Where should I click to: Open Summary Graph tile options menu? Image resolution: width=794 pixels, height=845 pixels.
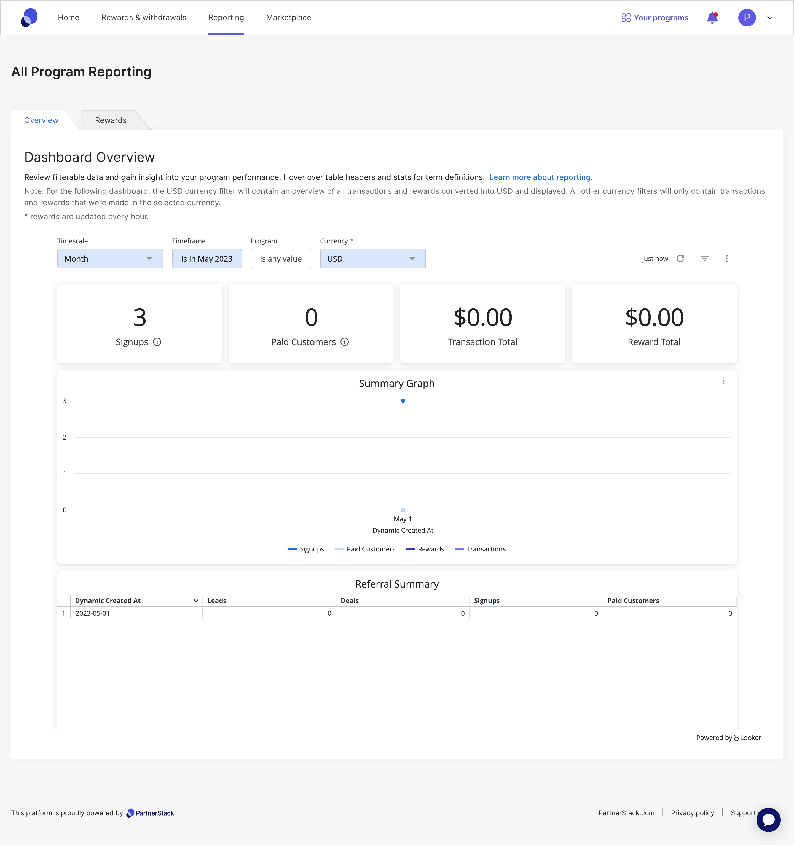tap(723, 381)
